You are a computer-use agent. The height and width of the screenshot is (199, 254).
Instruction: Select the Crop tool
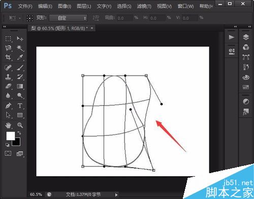(x=8, y=57)
